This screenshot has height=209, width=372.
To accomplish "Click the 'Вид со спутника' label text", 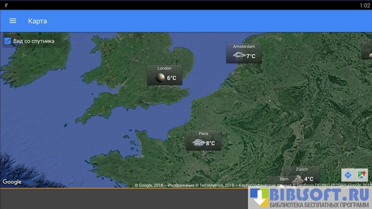I will [34, 41].
